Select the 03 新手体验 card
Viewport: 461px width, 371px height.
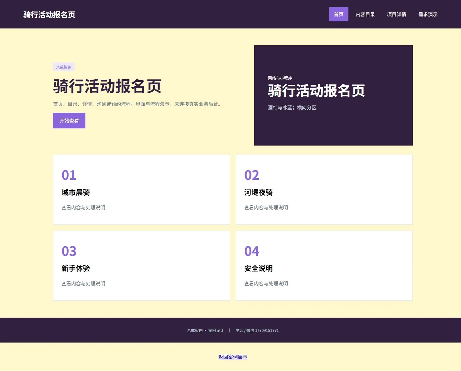pos(141,266)
